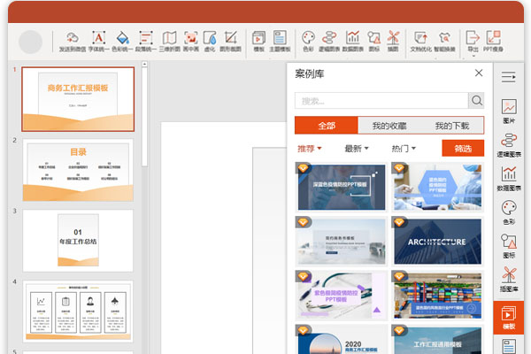Open the 插图库 windmill icon in sidebar
The height and width of the screenshot is (354, 531).
[509, 280]
